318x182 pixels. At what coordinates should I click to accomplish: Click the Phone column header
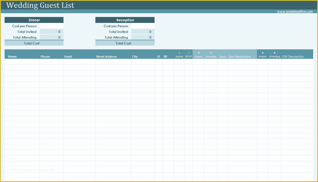(x=45, y=57)
